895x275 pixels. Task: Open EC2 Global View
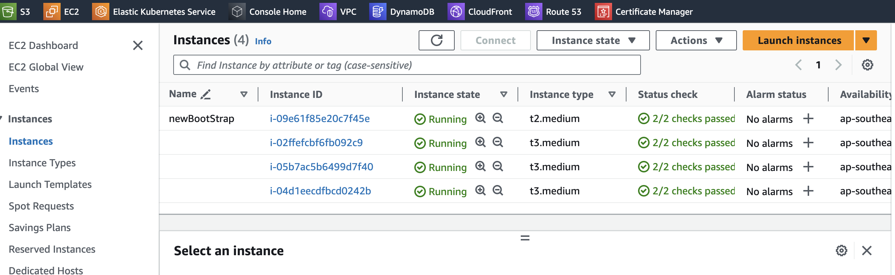tap(46, 67)
